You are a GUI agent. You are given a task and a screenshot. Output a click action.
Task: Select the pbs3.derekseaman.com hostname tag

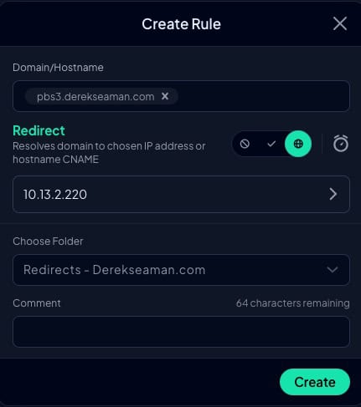95,96
